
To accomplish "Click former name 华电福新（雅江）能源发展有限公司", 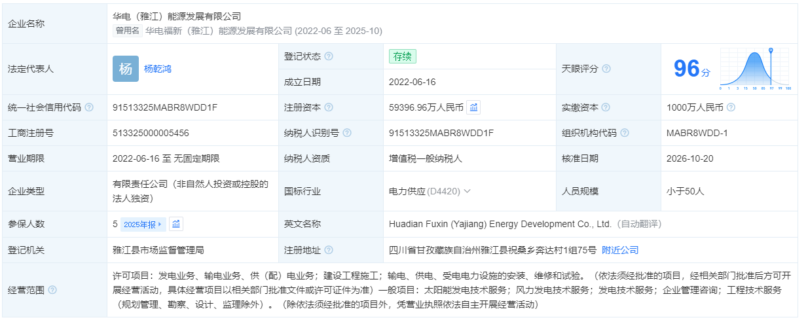I will (219, 30).
